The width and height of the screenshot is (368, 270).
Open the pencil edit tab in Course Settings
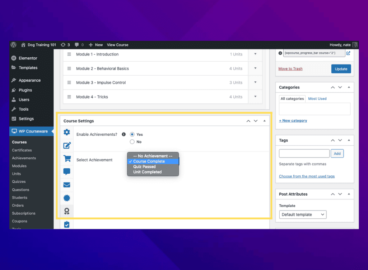(x=67, y=145)
